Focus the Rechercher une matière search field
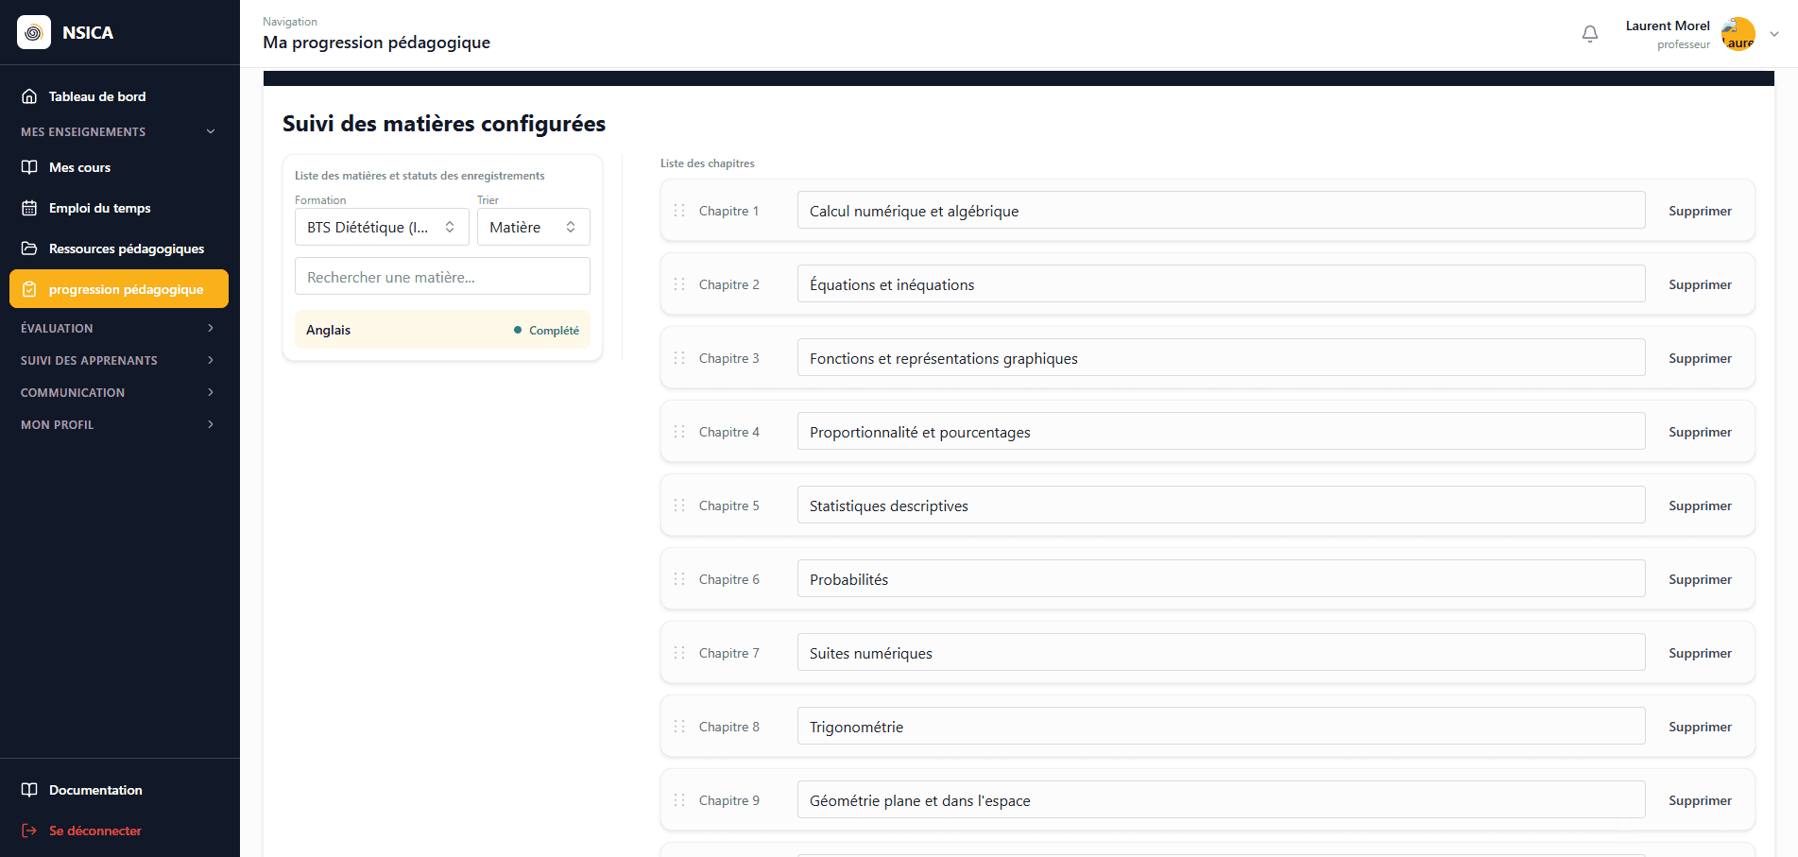The width and height of the screenshot is (1798, 857). [442, 277]
